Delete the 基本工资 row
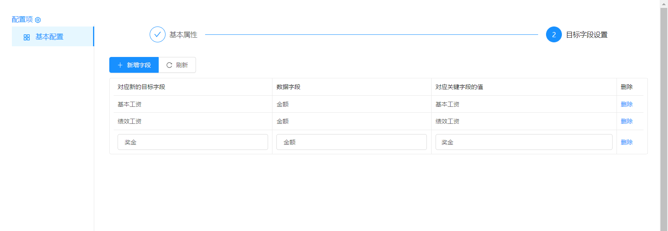The height and width of the screenshot is (231, 668). (x=626, y=104)
